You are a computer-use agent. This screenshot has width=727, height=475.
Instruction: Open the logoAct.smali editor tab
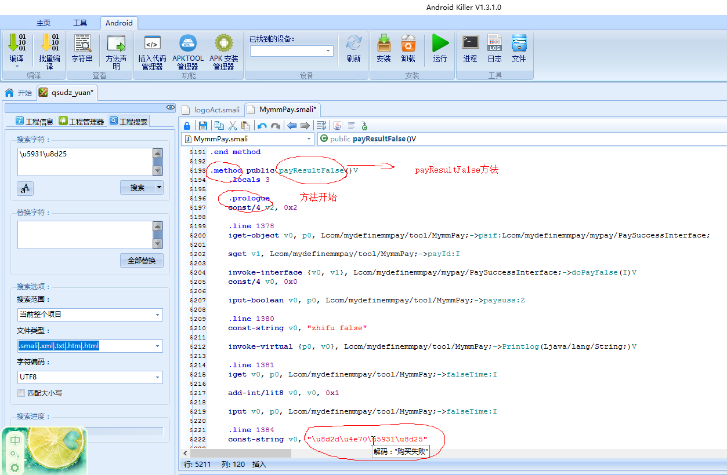pos(210,109)
